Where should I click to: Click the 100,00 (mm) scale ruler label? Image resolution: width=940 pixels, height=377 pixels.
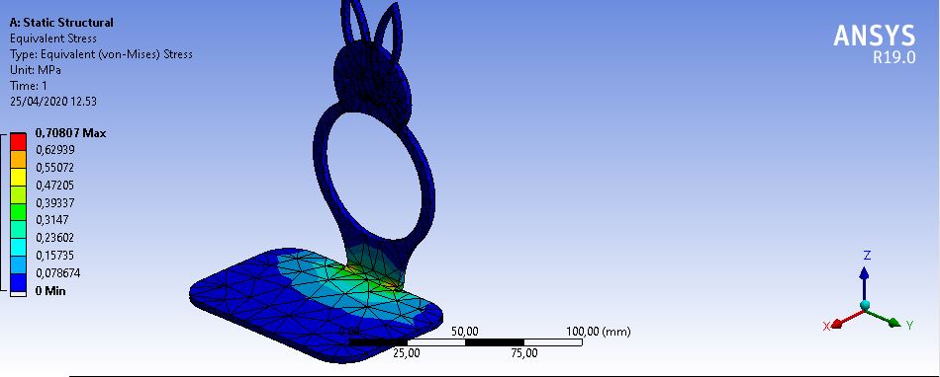click(599, 331)
